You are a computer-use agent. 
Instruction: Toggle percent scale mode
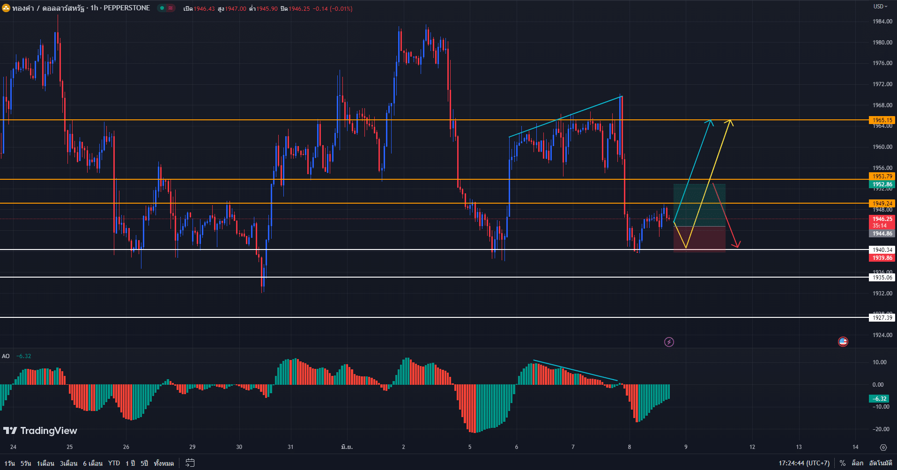[842, 463]
